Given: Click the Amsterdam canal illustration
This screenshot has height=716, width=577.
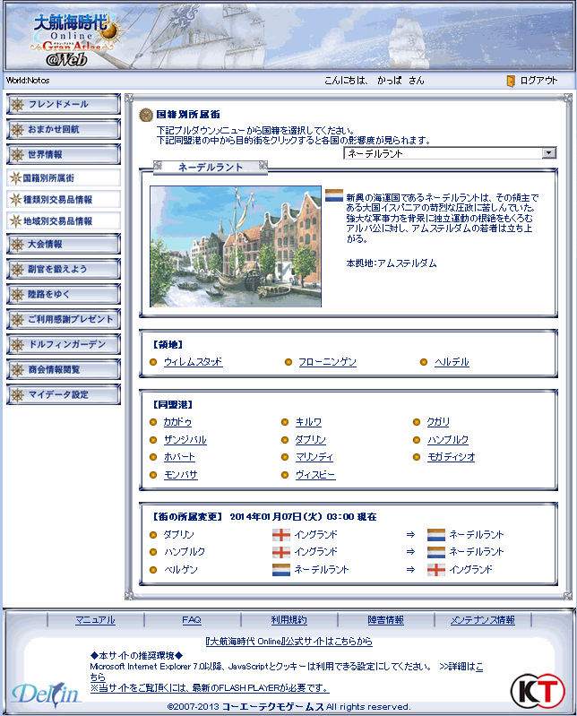Looking at the screenshot, I should [x=236, y=246].
